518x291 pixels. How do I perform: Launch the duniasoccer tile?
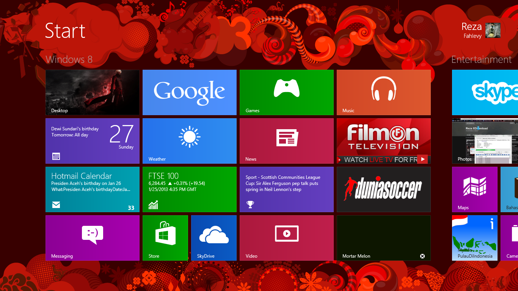[x=384, y=189]
